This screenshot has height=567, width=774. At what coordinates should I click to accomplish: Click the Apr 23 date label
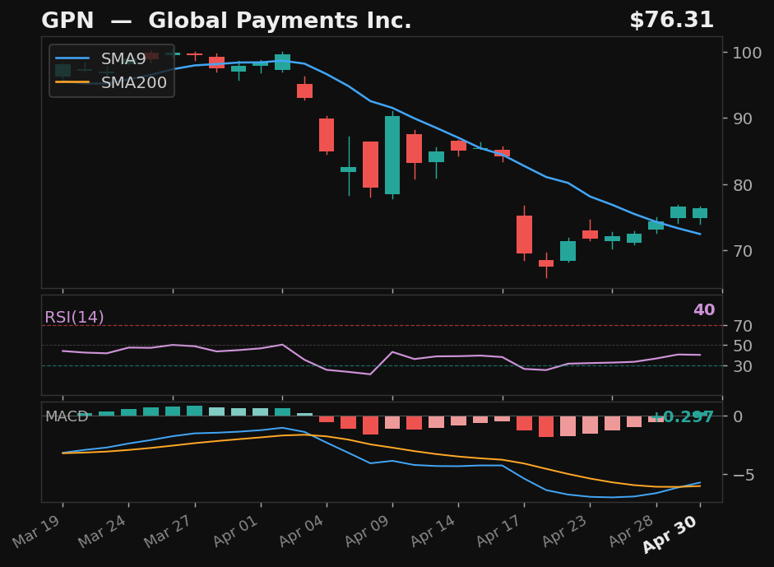point(565,532)
